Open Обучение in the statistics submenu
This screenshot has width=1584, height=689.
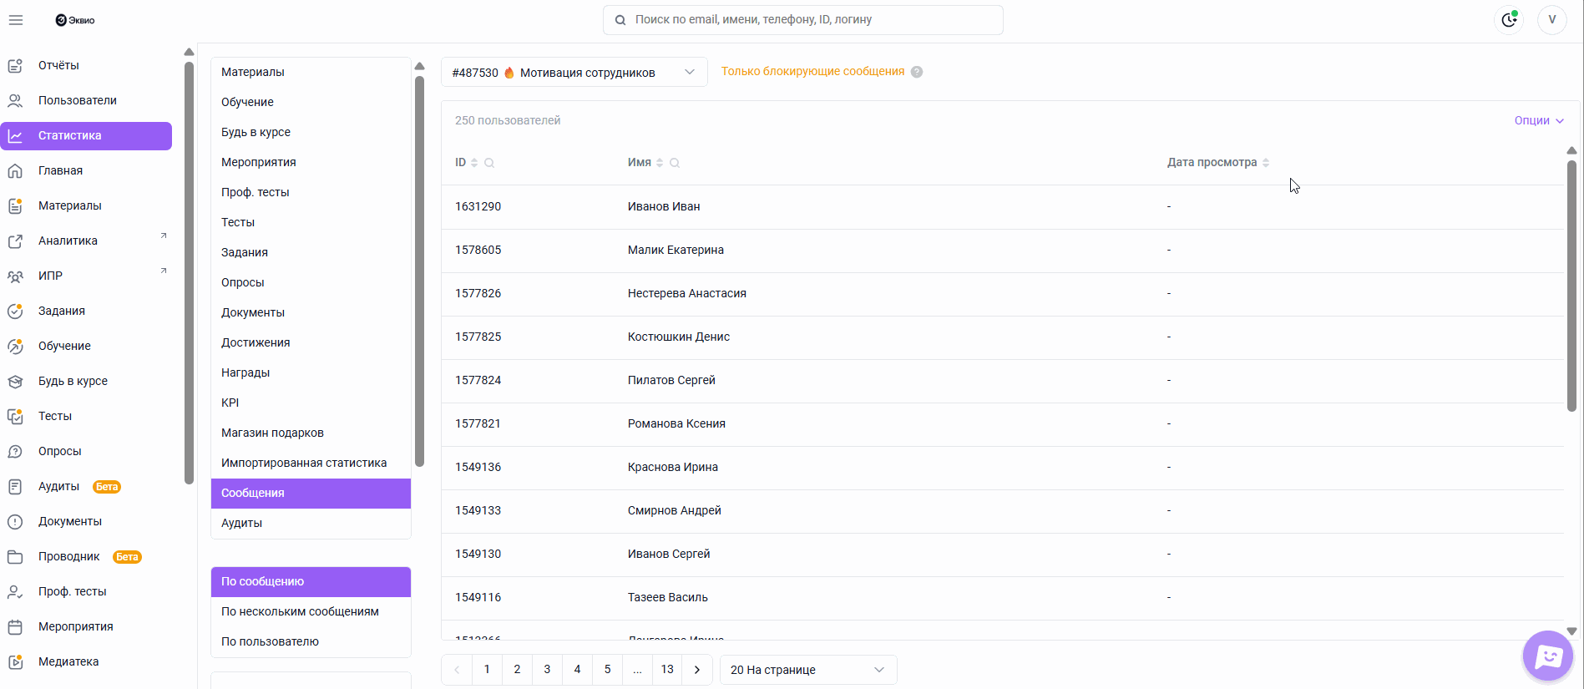click(x=311, y=102)
